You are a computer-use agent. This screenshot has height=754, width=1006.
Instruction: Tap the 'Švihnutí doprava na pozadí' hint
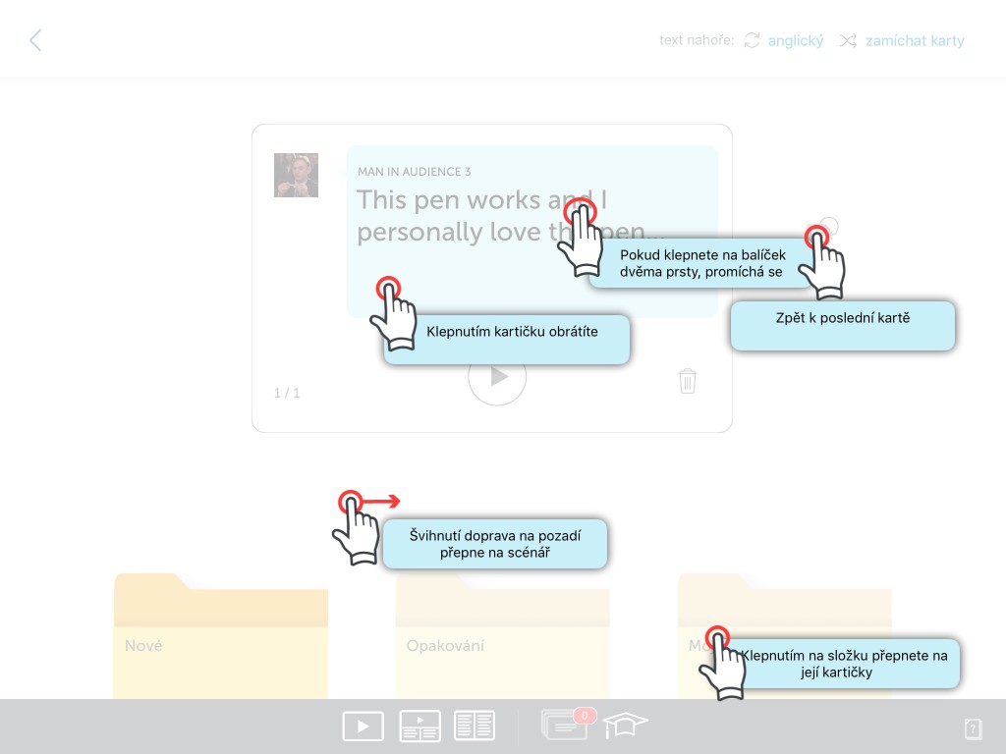pyautogui.click(x=495, y=544)
